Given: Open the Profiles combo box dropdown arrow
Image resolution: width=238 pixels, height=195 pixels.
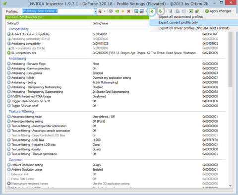Looking at the screenshot, I should 95,11.
